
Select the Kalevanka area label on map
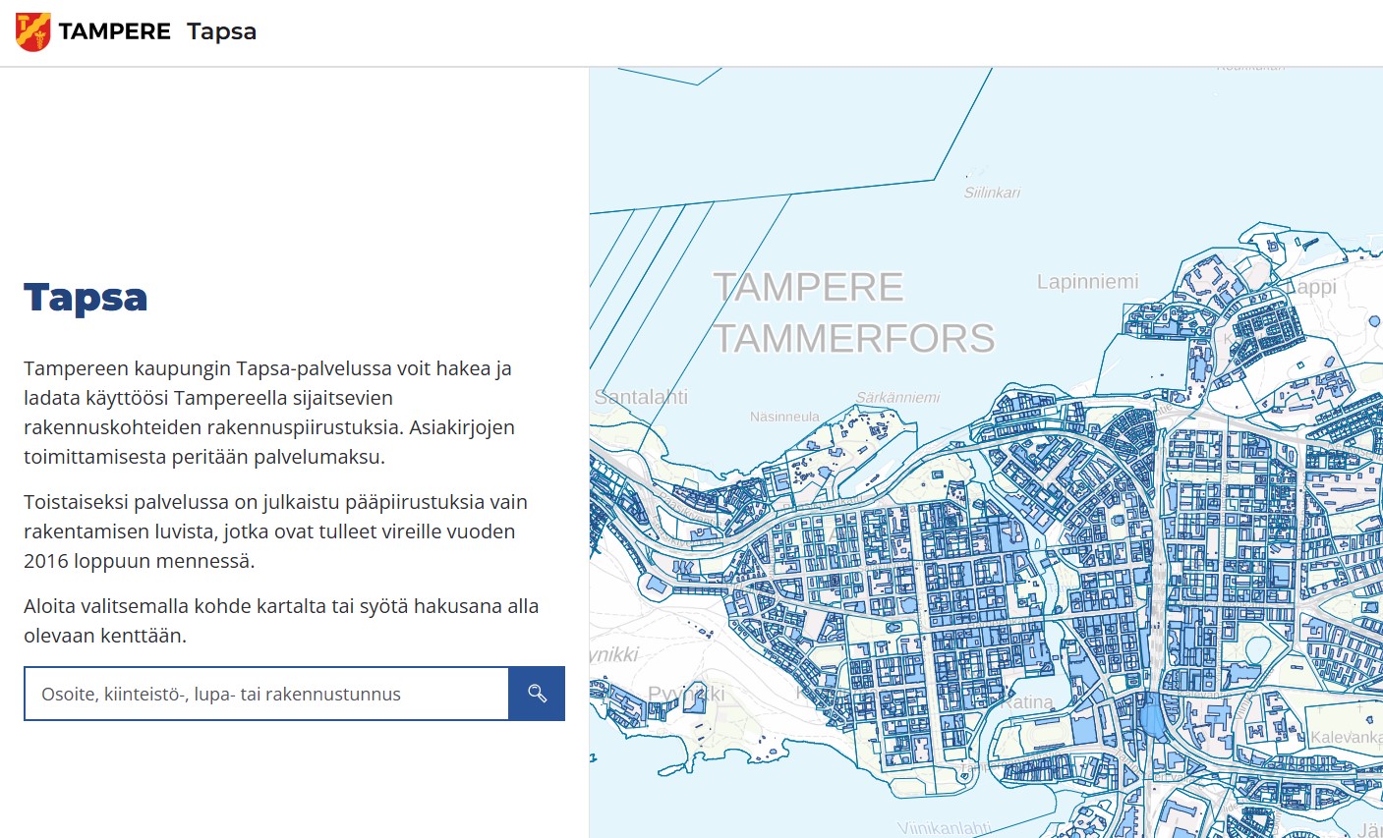tap(1346, 737)
